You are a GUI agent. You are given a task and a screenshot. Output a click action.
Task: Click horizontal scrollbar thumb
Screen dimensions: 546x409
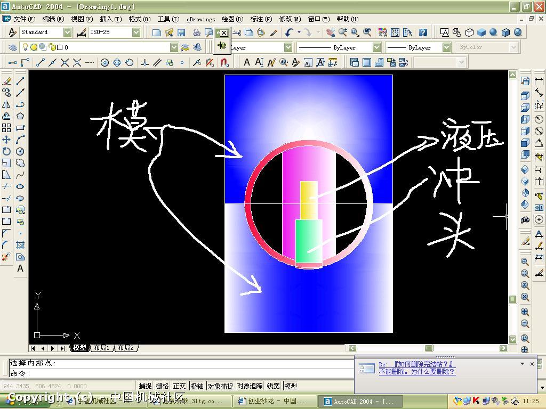coord(429,348)
